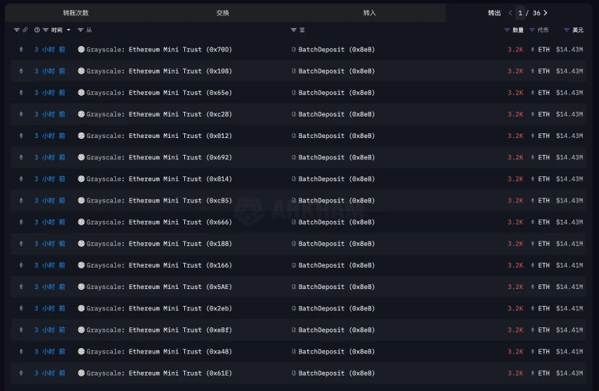This screenshot has width=599, height=391.
Task: Go to next page with the right chevron
Action: [545, 13]
